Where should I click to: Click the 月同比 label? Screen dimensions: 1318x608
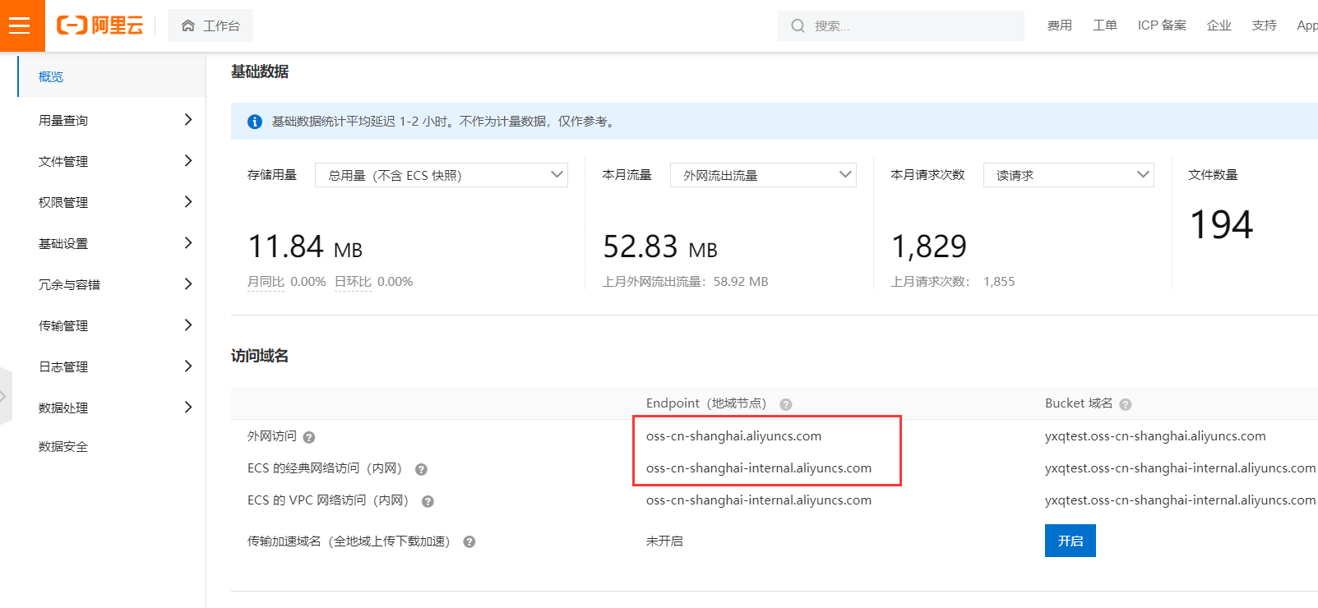click(266, 282)
